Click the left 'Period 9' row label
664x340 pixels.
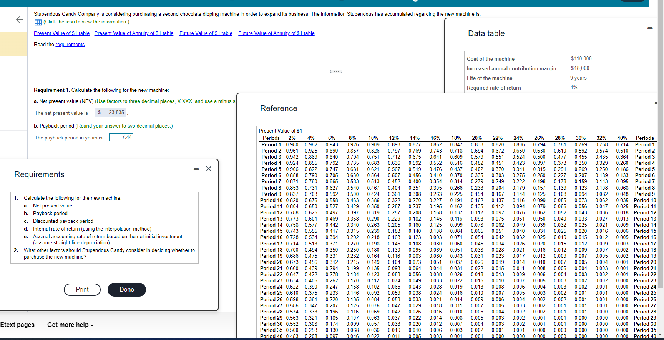271,194
